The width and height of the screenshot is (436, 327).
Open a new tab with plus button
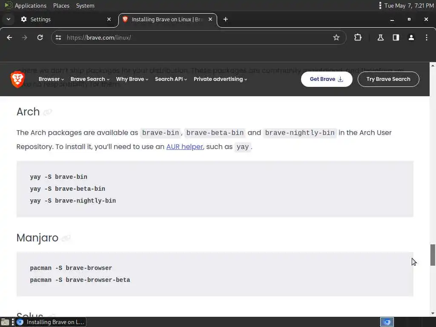tap(226, 19)
